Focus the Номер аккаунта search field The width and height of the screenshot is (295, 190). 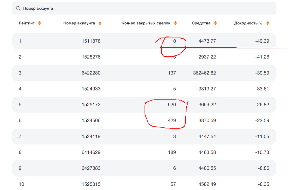tap(144, 8)
